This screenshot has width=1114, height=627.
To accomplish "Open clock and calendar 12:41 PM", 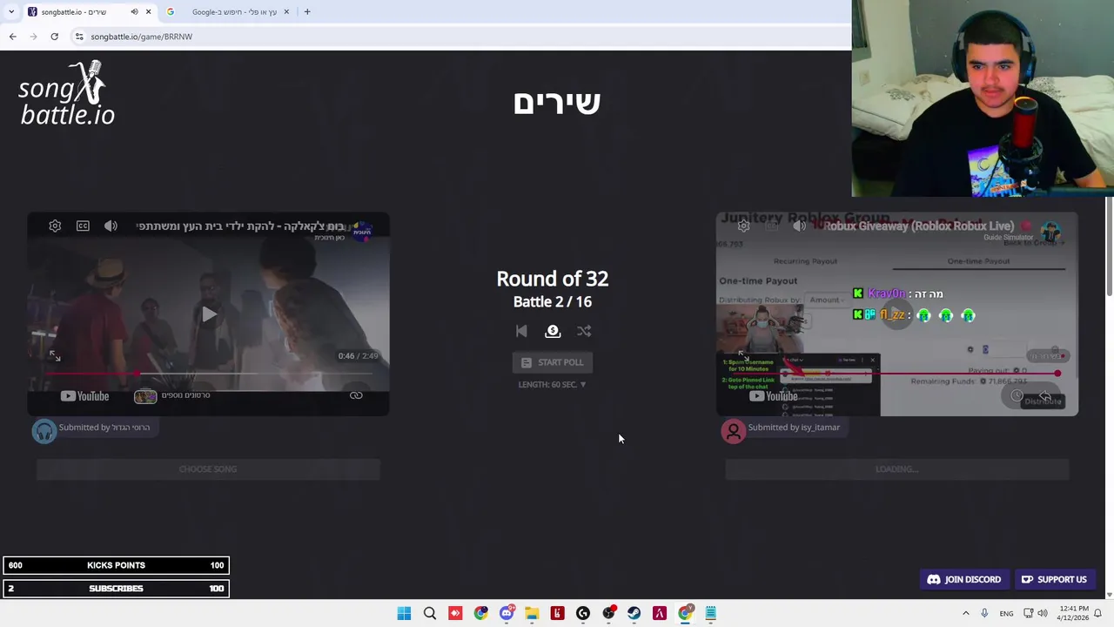I will [1071, 614].
